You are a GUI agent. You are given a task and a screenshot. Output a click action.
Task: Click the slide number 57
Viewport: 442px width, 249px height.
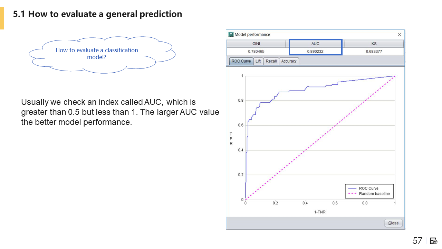[417, 241]
